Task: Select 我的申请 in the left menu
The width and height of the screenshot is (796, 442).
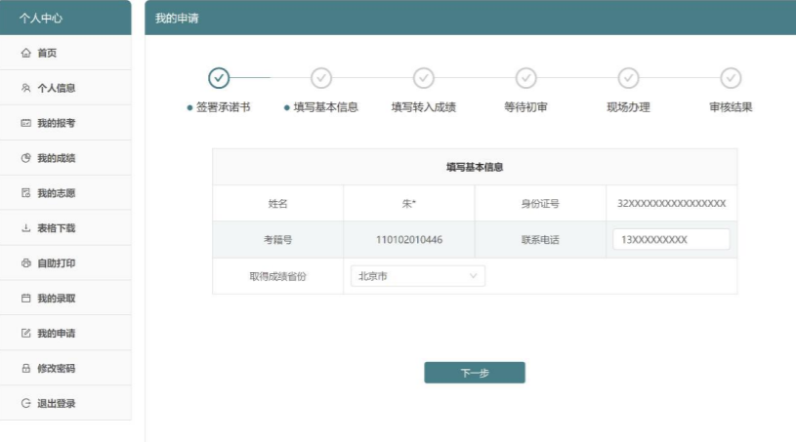Action: (x=56, y=334)
